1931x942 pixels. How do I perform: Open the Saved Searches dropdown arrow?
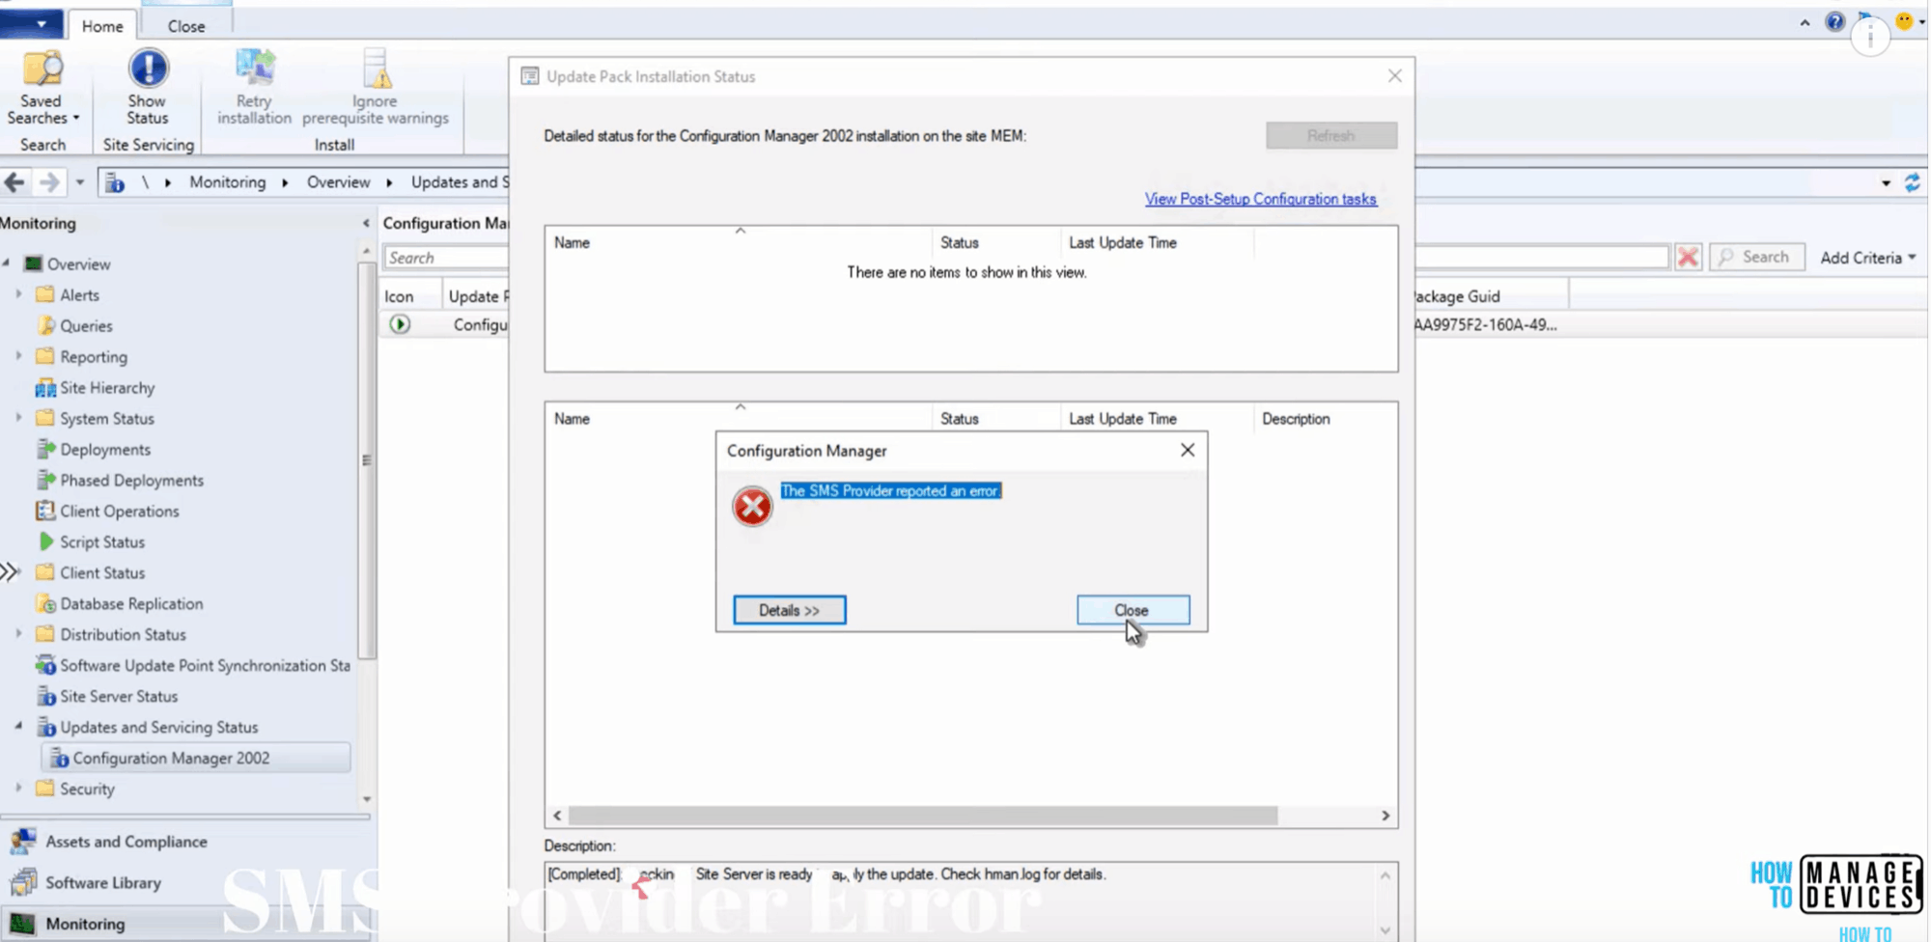[x=75, y=118]
